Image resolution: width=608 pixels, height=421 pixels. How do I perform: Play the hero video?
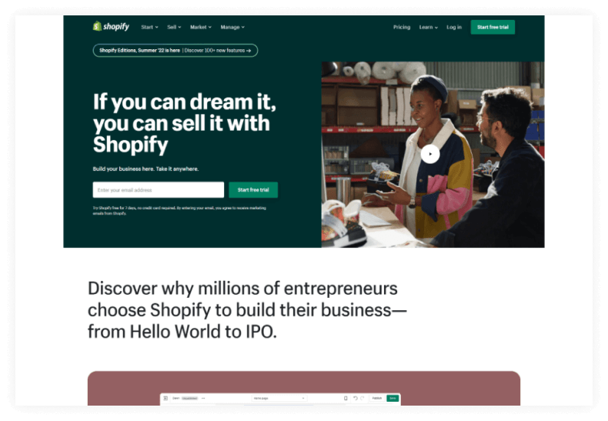pyautogui.click(x=430, y=154)
